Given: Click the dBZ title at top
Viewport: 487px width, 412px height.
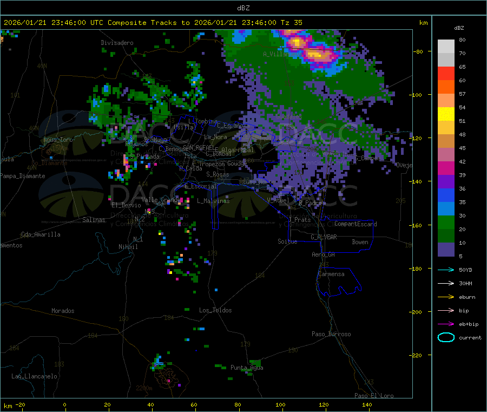Looking at the screenshot, I should click(243, 8).
